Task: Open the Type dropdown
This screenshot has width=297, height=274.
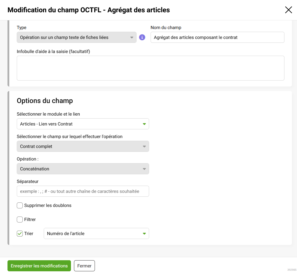Action: coord(77,37)
